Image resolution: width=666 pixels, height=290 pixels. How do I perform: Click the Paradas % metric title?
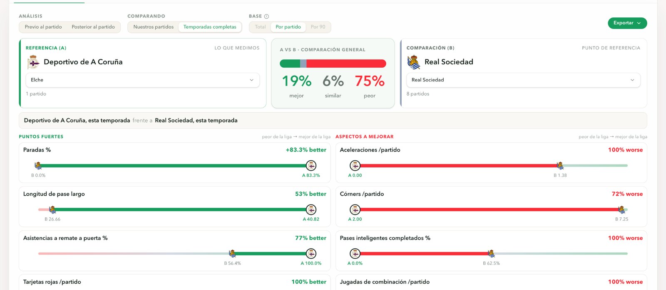[37, 150]
